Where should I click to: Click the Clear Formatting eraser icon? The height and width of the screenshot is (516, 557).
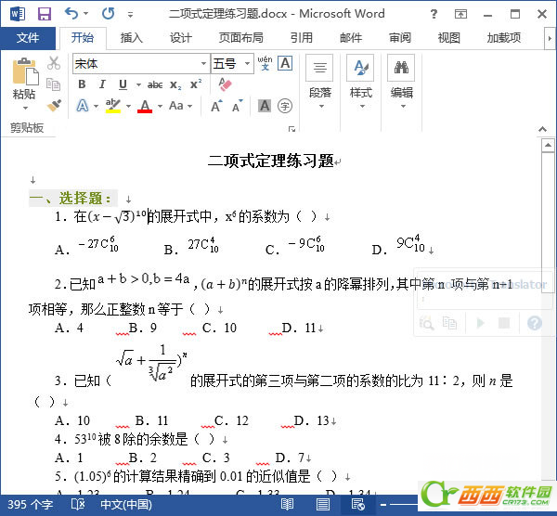click(226, 84)
